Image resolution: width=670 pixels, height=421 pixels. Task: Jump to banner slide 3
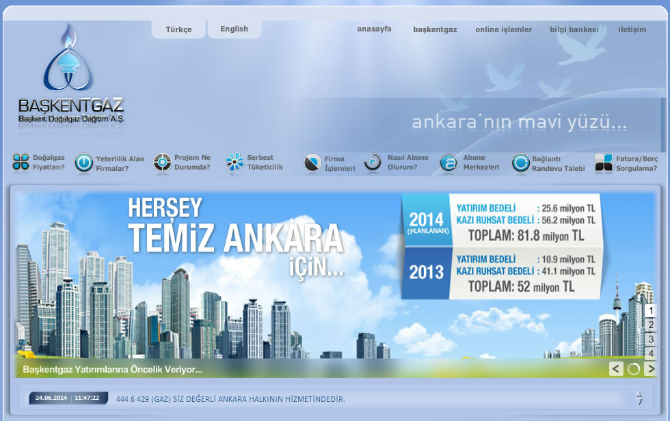point(650,340)
